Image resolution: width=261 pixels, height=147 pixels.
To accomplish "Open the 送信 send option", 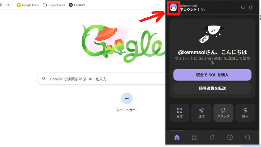I will [x=201, y=113].
